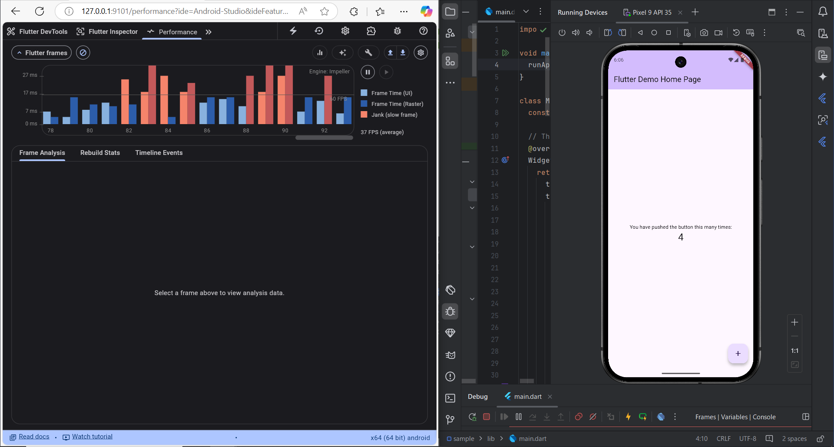Open the Git version control tool window
834x447 pixels.
[x=450, y=420]
